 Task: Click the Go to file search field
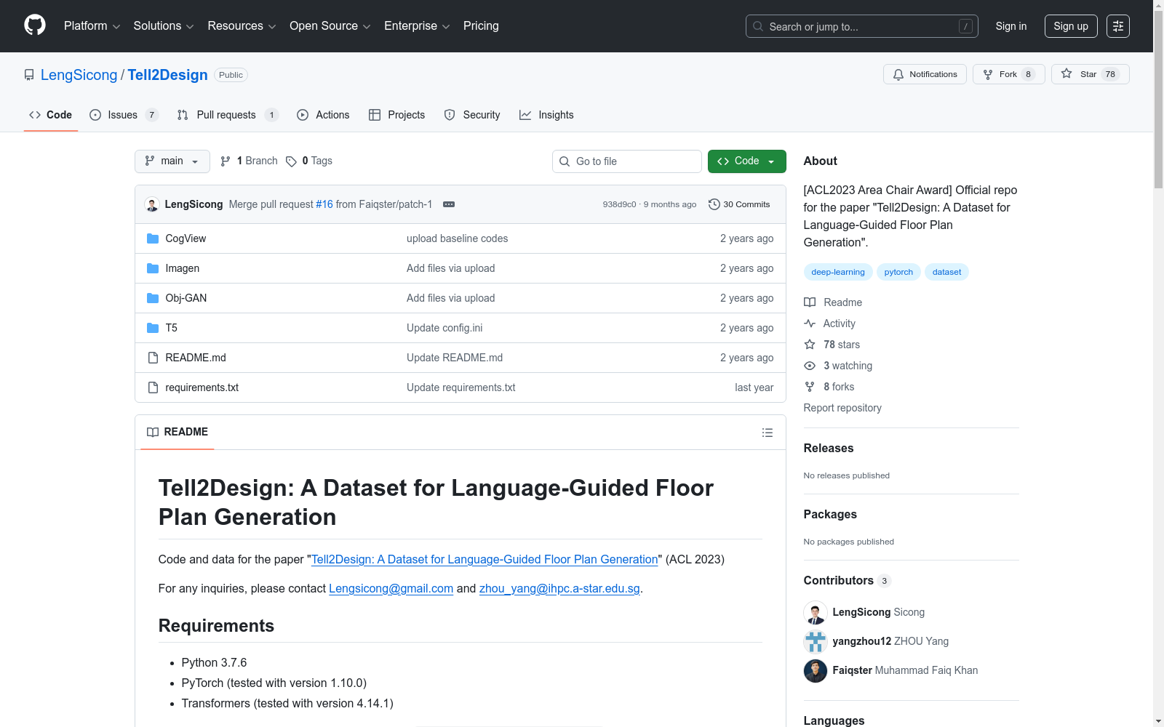pos(627,161)
